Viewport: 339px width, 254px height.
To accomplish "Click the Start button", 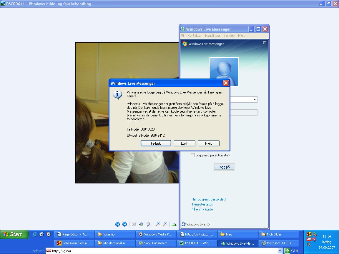I will (14, 234).
